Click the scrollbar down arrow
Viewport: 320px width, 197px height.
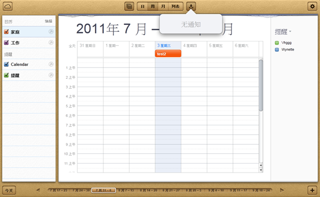[261, 170]
